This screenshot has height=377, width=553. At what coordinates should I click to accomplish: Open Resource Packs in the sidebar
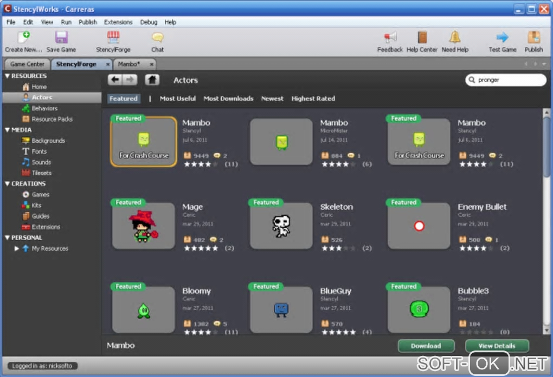coord(52,119)
